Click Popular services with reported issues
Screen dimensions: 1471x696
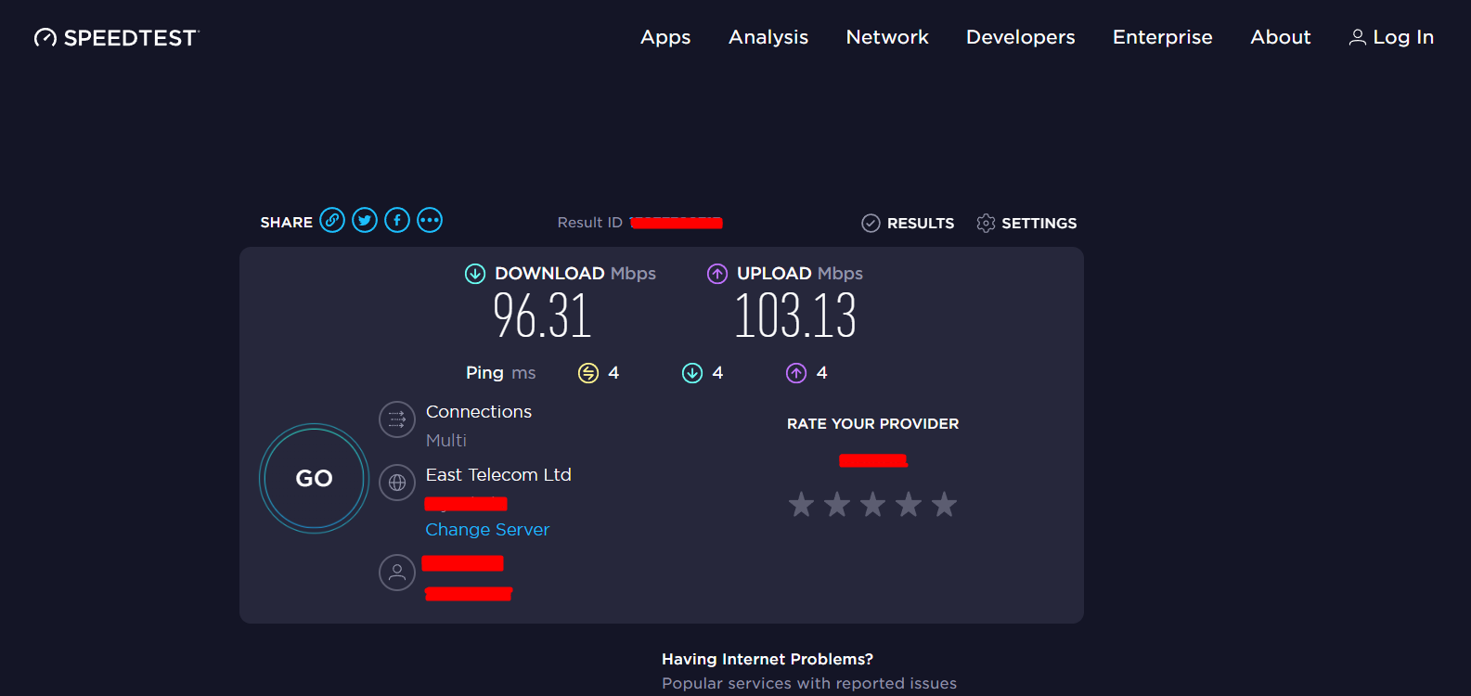(809, 684)
